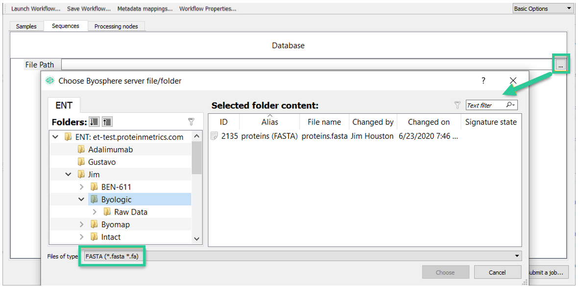580x287 pixels.
Task: Select the proteins.fasta file row icon
Action: (x=214, y=136)
